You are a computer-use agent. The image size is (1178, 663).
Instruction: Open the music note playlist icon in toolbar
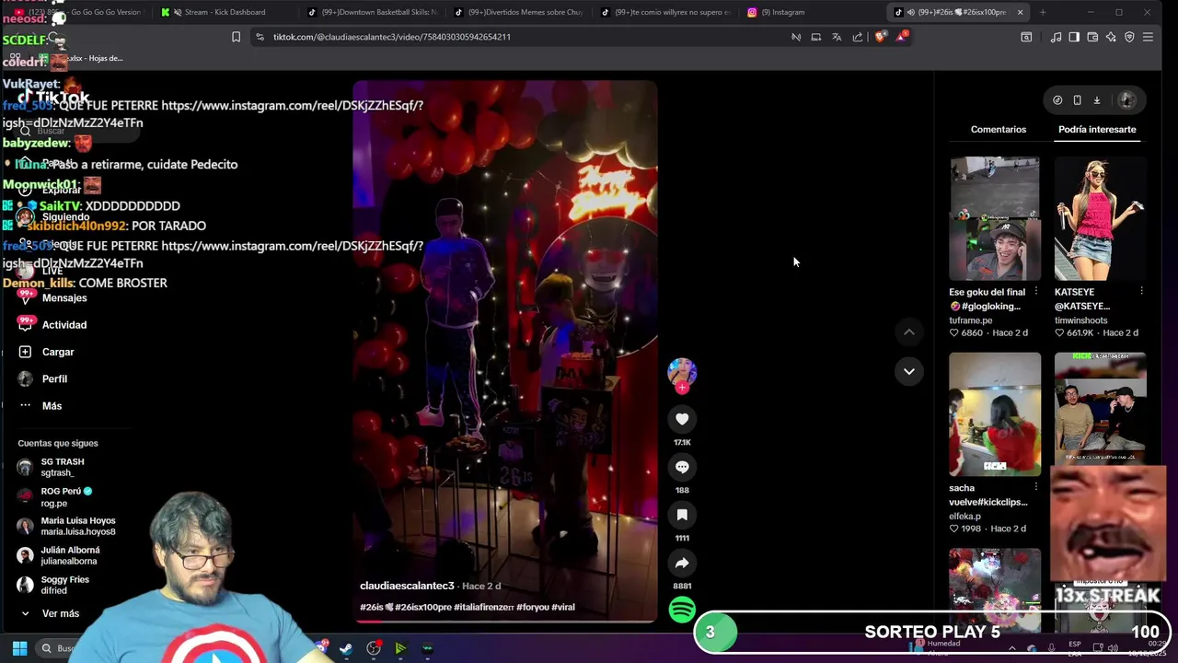[1057, 37]
